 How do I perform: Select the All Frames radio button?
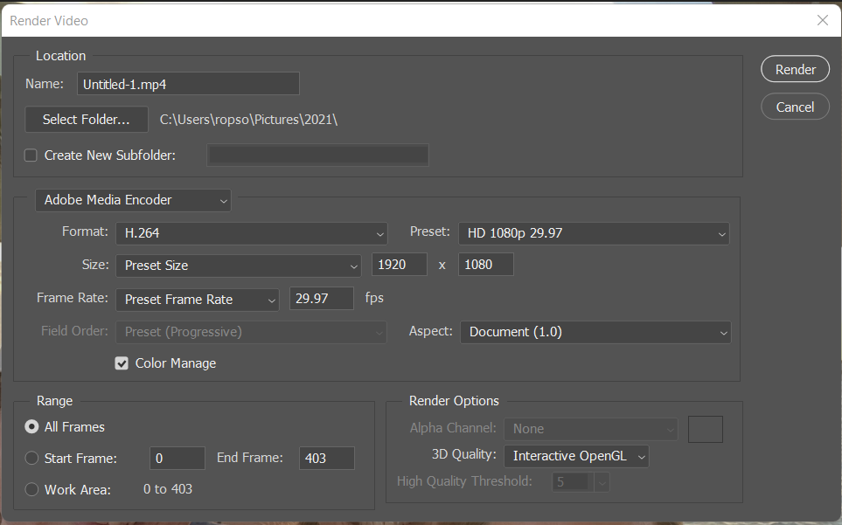pyautogui.click(x=31, y=427)
